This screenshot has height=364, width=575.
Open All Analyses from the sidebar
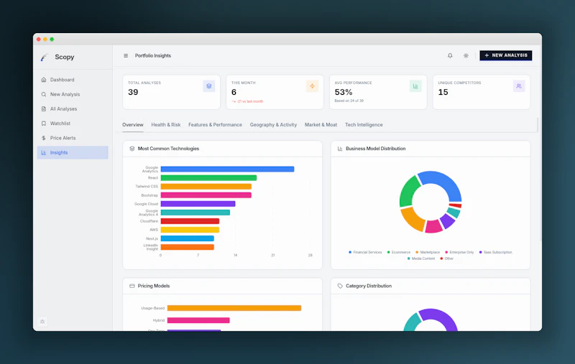point(73,108)
